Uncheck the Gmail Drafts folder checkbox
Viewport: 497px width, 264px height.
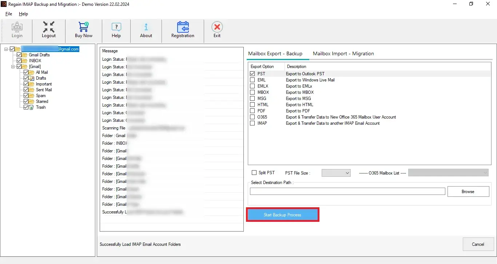pyautogui.click(x=19, y=55)
